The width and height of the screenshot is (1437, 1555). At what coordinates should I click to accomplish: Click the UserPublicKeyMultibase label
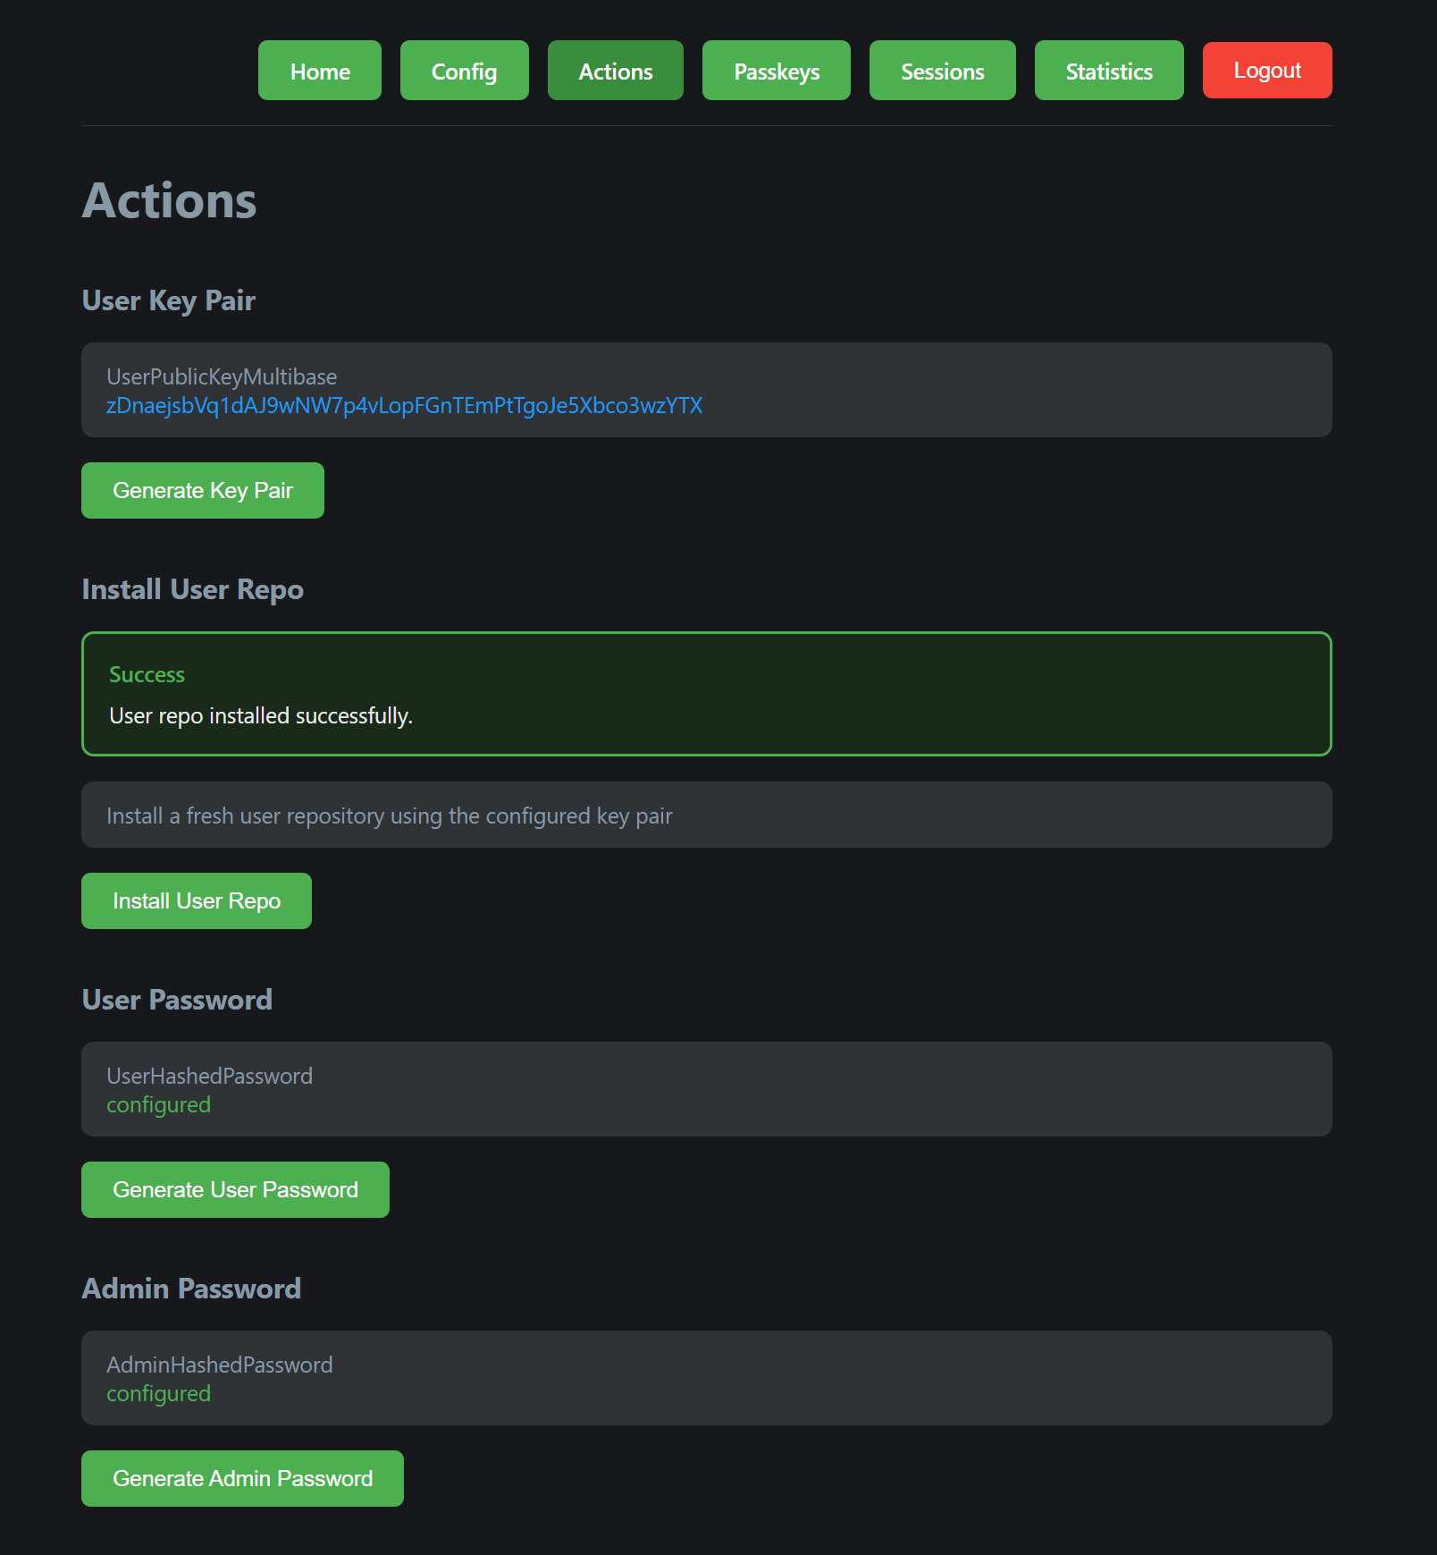pyautogui.click(x=222, y=377)
